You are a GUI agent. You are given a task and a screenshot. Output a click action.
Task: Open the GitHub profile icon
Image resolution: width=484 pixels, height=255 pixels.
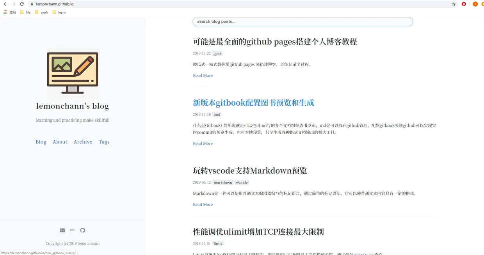tap(82, 230)
